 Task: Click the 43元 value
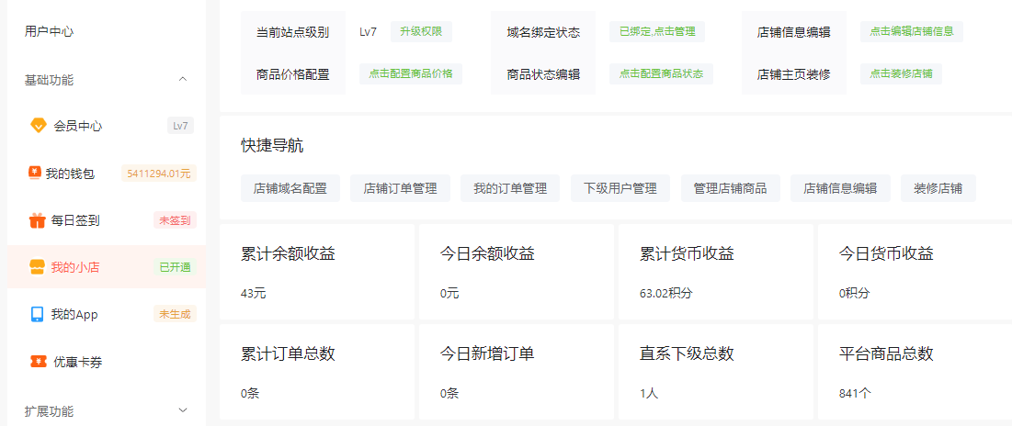pyautogui.click(x=253, y=293)
